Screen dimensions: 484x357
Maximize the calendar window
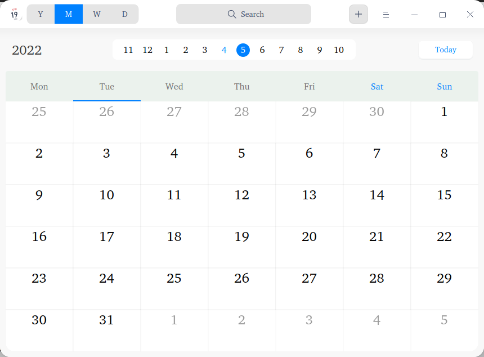click(442, 15)
